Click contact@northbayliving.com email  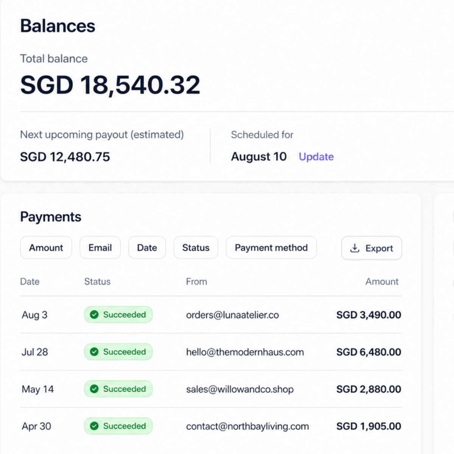[x=247, y=426]
